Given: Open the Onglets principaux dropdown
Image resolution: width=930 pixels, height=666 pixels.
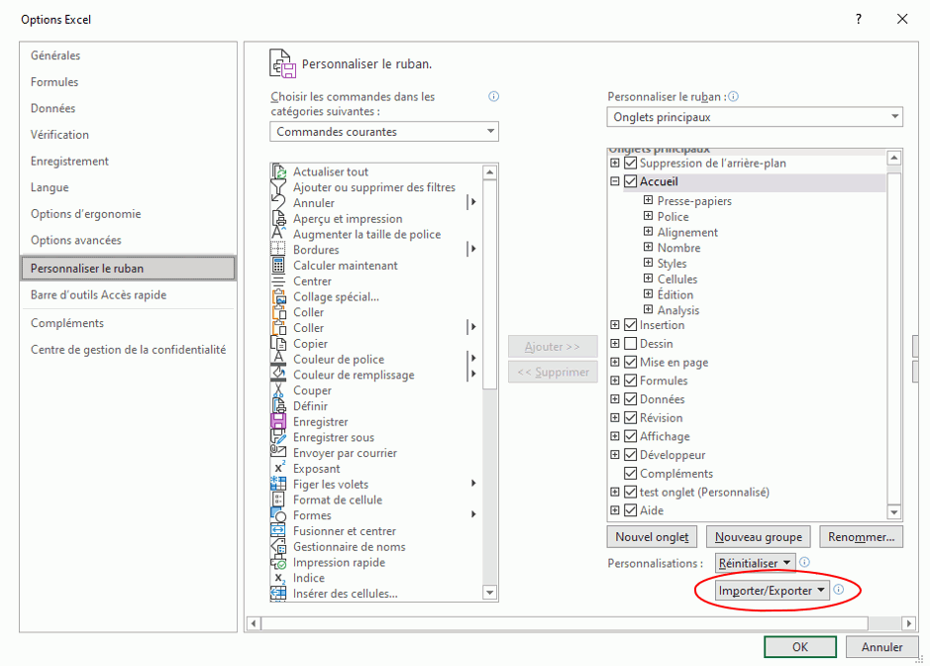Looking at the screenshot, I should pos(755,117).
